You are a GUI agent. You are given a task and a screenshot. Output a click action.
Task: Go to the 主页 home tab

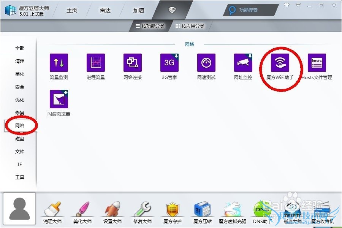72,10
